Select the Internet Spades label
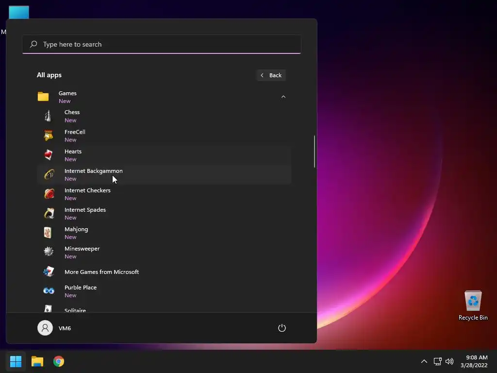 click(x=85, y=210)
